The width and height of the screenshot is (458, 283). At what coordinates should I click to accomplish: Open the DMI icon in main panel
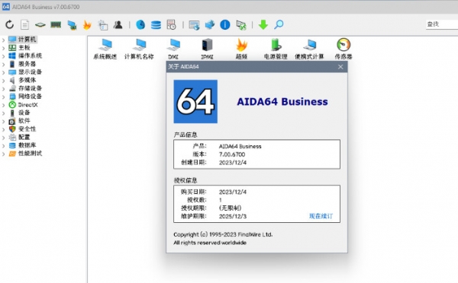(x=173, y=49)
